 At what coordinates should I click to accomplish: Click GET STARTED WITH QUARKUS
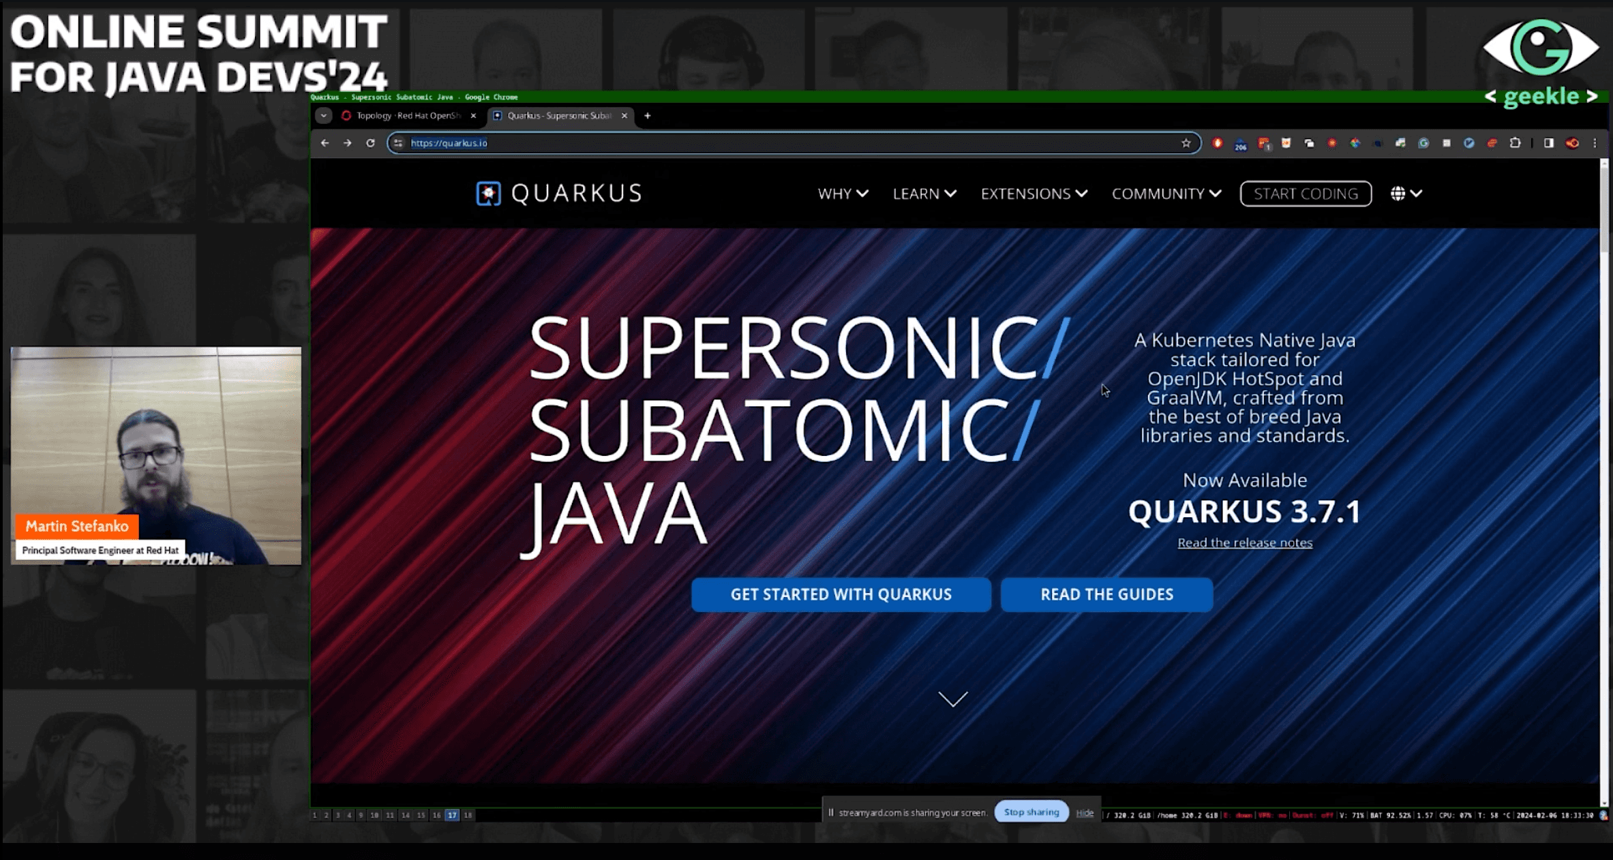[x=841, y=594]
